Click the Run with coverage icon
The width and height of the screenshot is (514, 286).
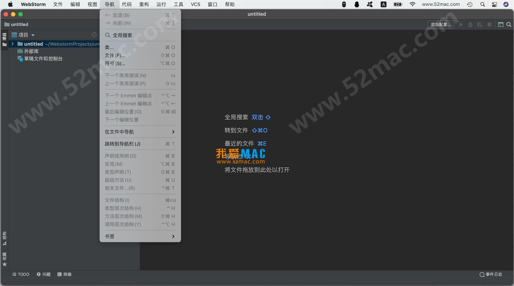click(x=480, y=25)
